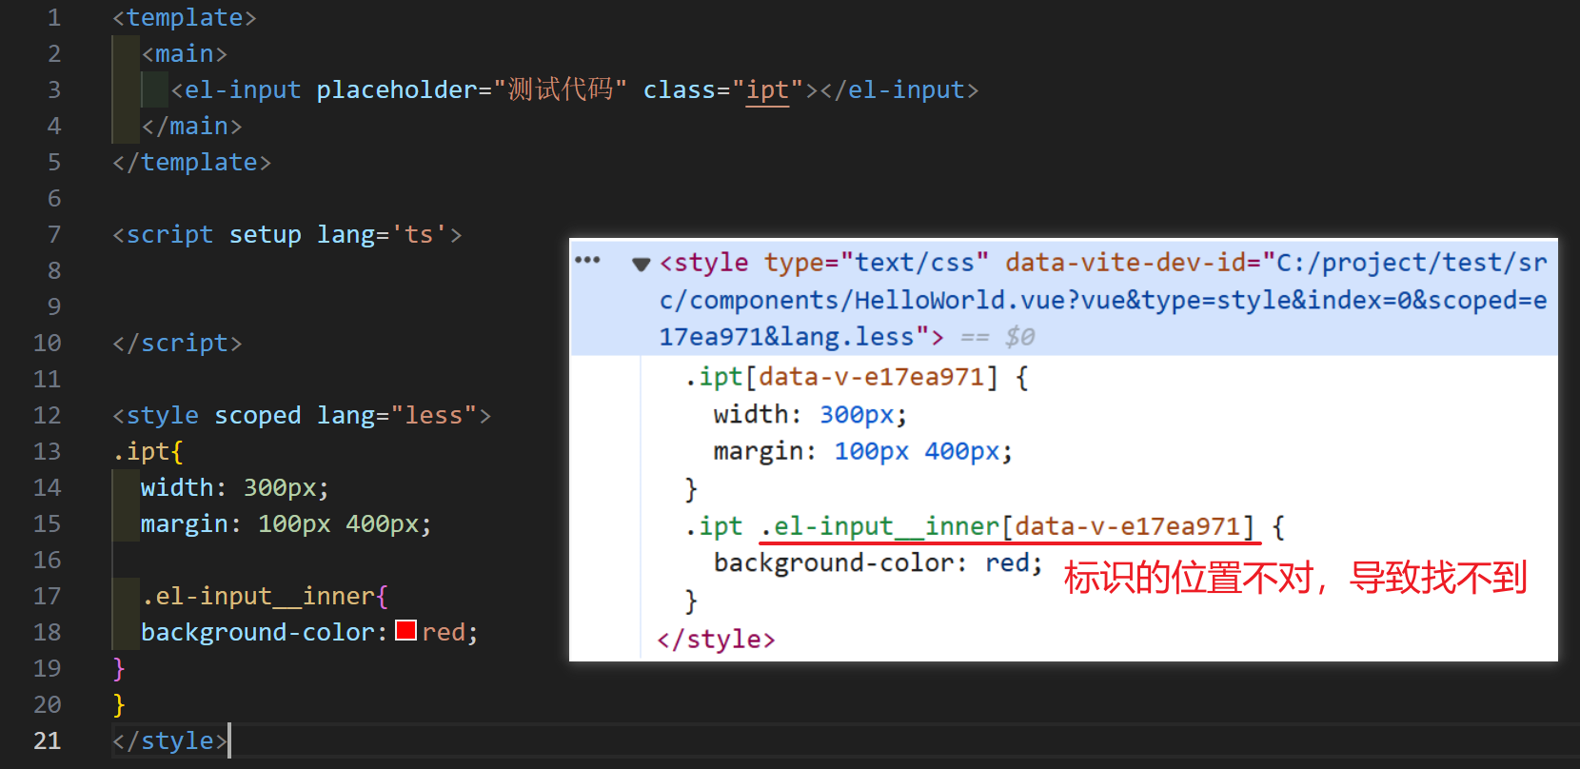Click the red color swatch before red
Viewport: 1580px width, 769px height.
tap(405, 630)
